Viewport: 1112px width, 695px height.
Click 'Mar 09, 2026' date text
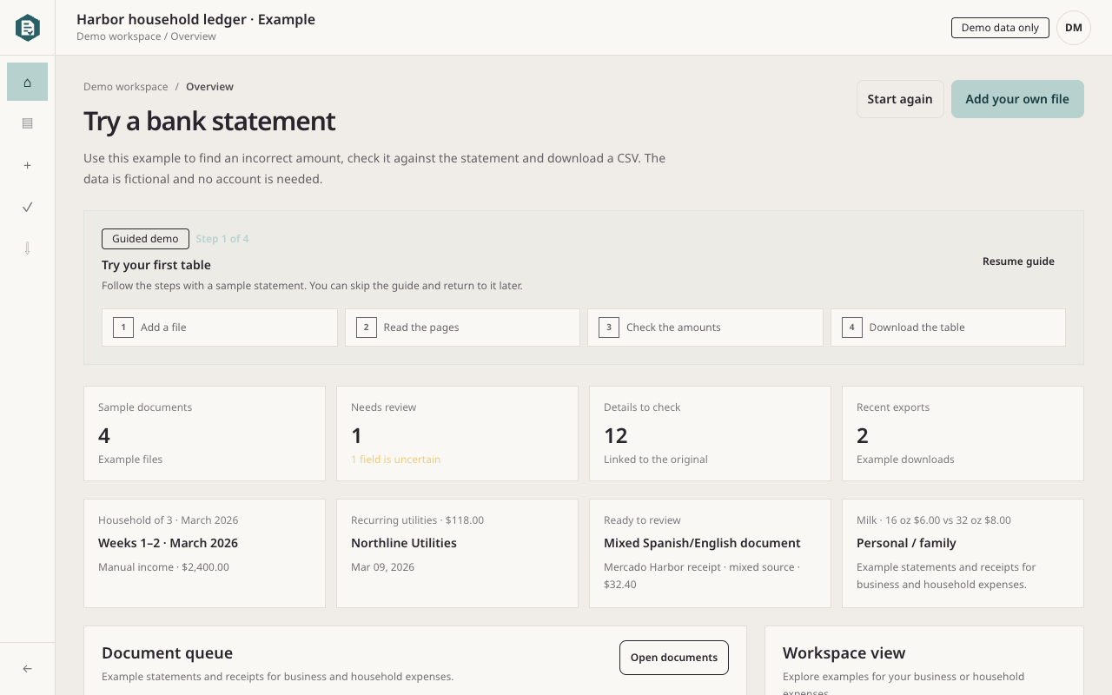[x=382, y=567]
